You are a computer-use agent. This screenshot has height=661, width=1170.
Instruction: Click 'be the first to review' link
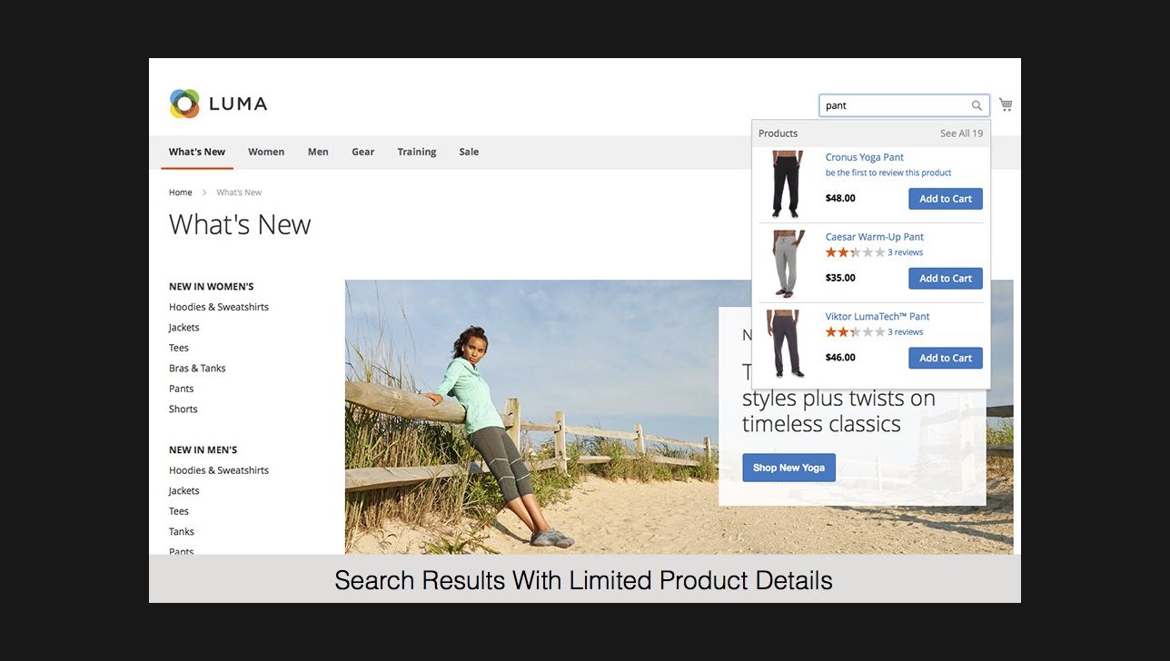[x=887, y=173]
